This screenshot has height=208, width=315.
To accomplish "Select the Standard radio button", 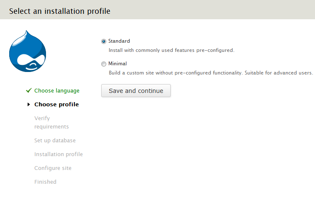I will tap(104, 41).
